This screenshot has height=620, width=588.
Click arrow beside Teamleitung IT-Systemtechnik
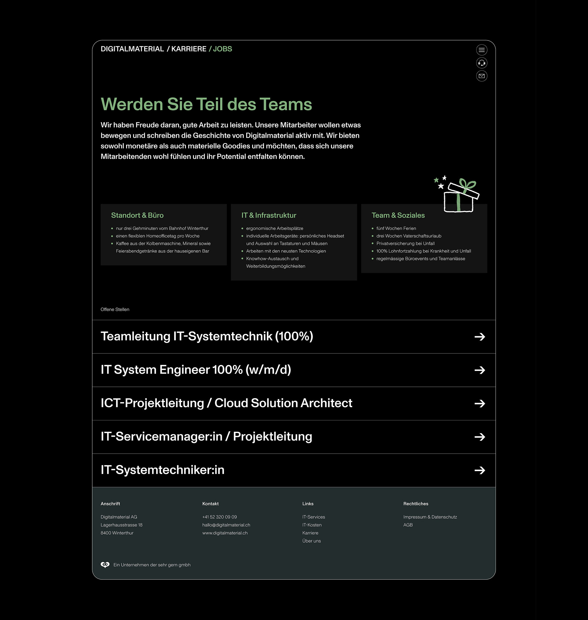tap(480, 337)
